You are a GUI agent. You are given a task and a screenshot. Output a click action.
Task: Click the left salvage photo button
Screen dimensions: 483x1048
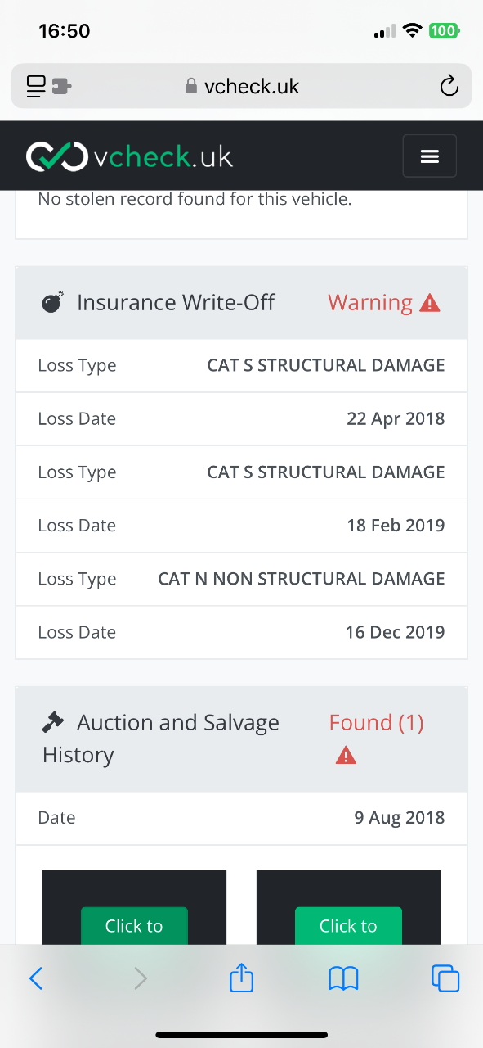point(134,926)
